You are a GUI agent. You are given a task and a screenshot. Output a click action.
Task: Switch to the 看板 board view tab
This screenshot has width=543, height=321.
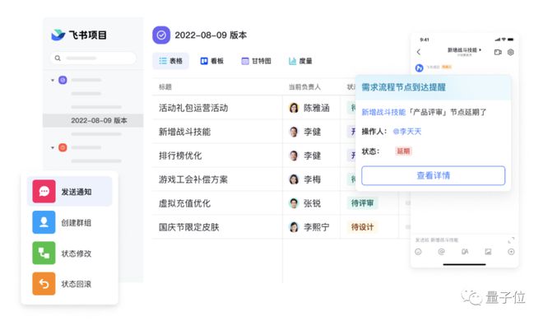pos(212,61)
